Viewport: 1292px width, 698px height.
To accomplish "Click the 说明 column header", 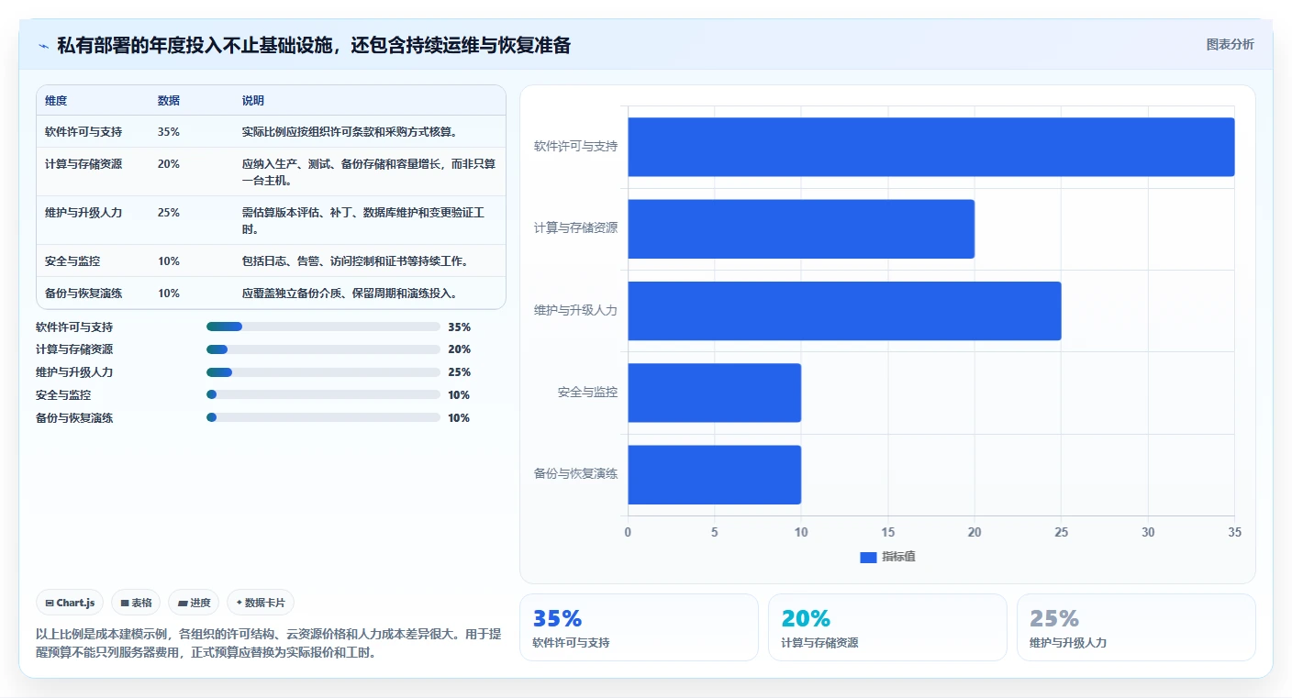I will 253,101.
